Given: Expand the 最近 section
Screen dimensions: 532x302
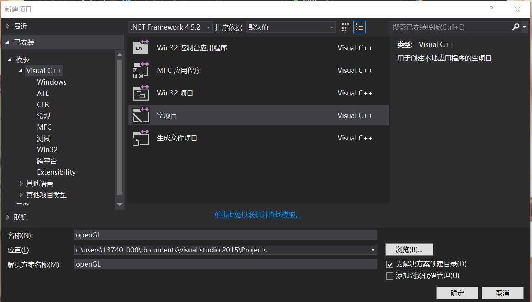Looking at the screenshot, I should click(x=8, y=26).
